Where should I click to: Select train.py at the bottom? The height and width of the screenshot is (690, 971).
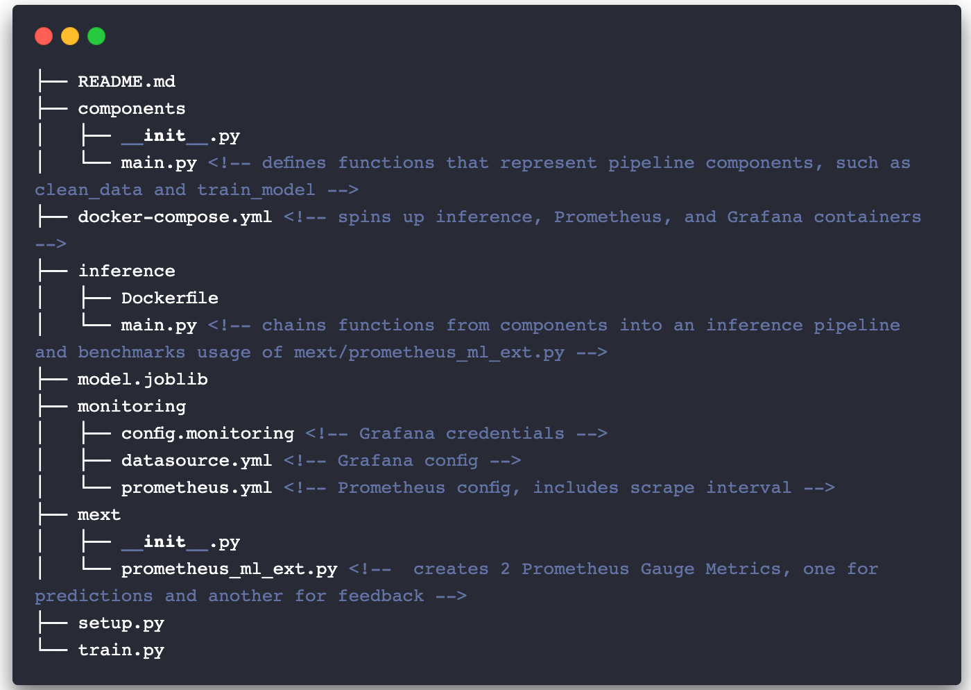121,650
